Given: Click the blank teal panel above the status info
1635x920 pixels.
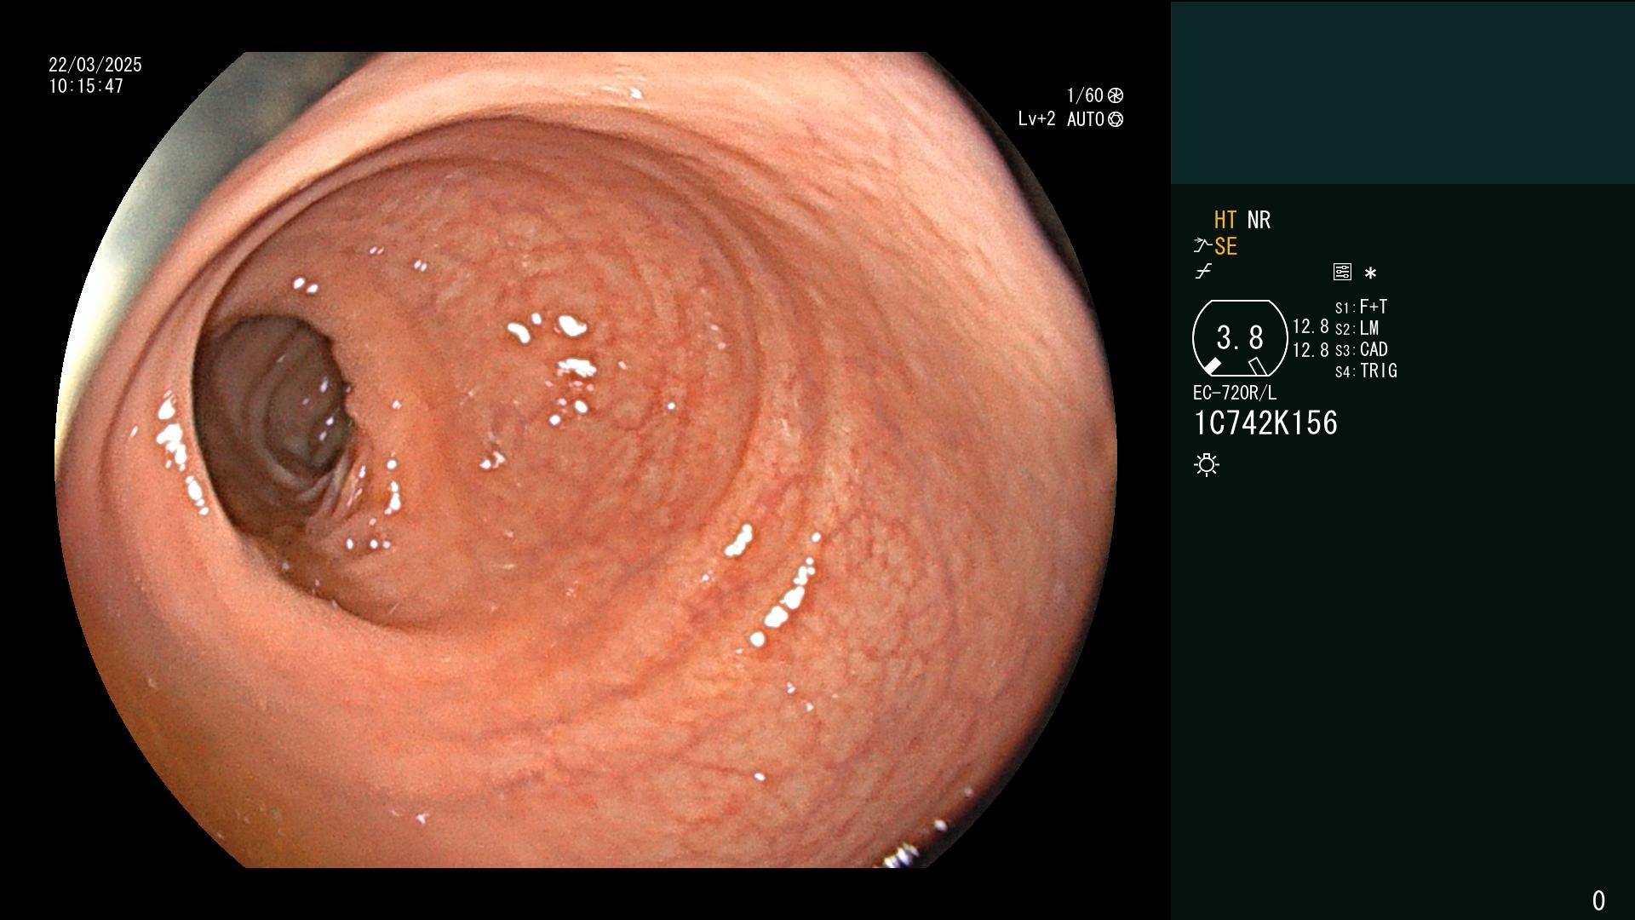Looking at the screenshot, I should coord(1403,92).
